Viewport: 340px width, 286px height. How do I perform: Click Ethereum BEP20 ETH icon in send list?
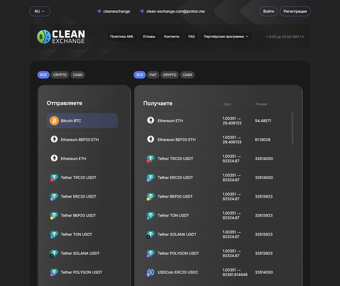pyautogui.click(x=54, y=139)
